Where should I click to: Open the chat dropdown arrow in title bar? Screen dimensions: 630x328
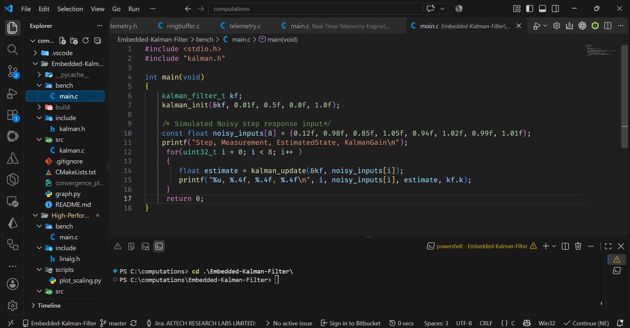coord(443,8)
